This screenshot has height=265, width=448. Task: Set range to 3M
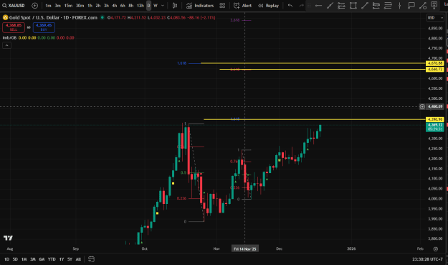click(x=33, y=259)
